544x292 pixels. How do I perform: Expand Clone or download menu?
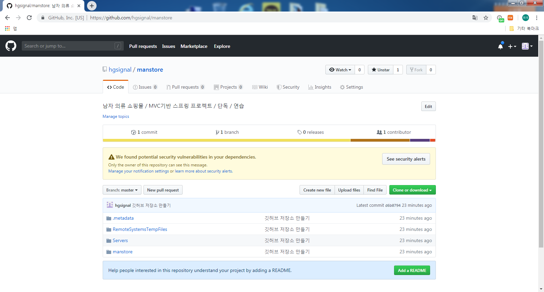(x=412, y=190)
